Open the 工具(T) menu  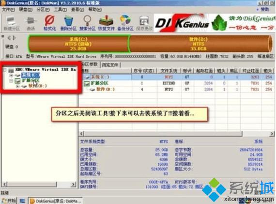[60, 10]
